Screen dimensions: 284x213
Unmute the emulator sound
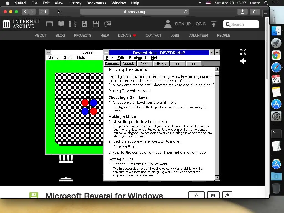243,61
